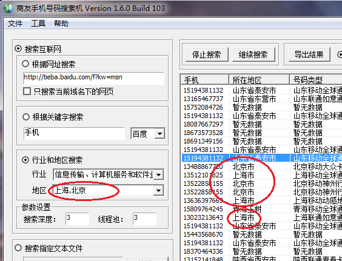The image size is (342, 261).
Task: Select the 根据网址搜索 radio option
Action: pyautogui.click(x=25, y=64)
